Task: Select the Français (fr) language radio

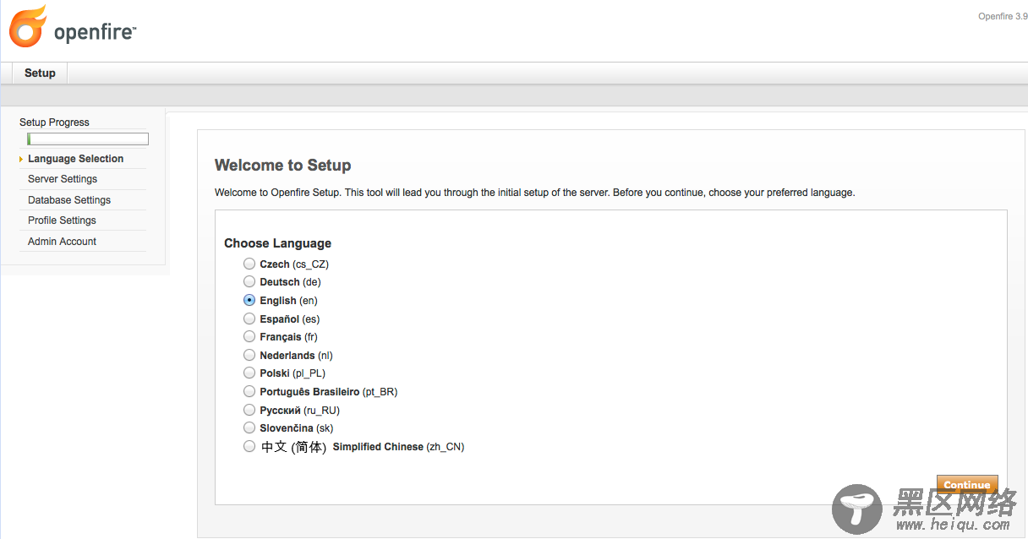Action: click(x=249, y=336)
